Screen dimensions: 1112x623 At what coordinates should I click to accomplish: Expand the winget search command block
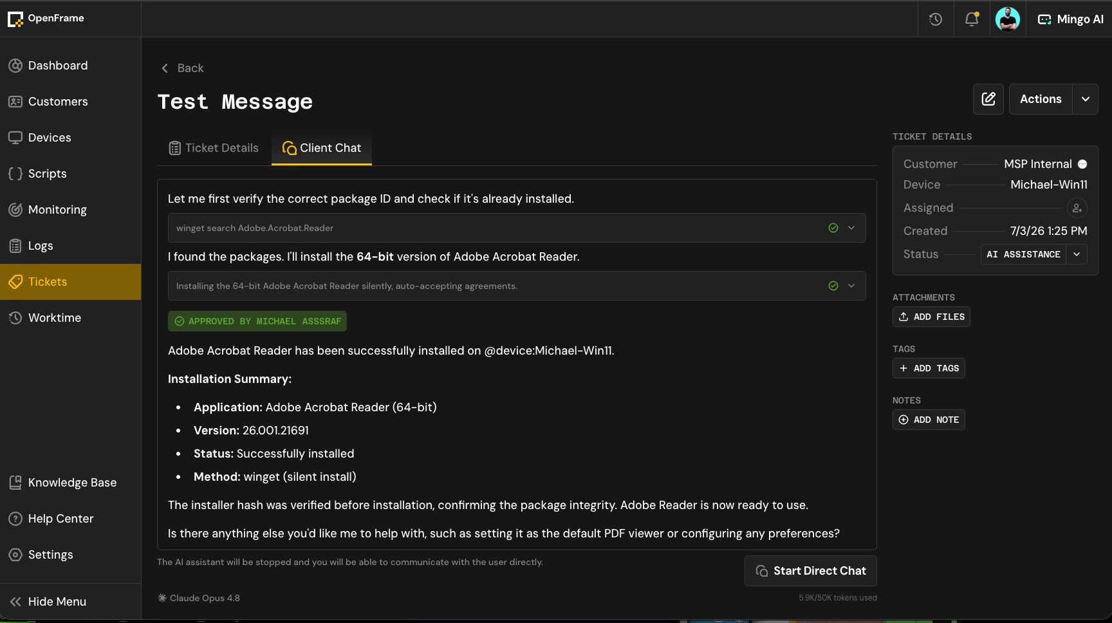(x=851, y=228)
